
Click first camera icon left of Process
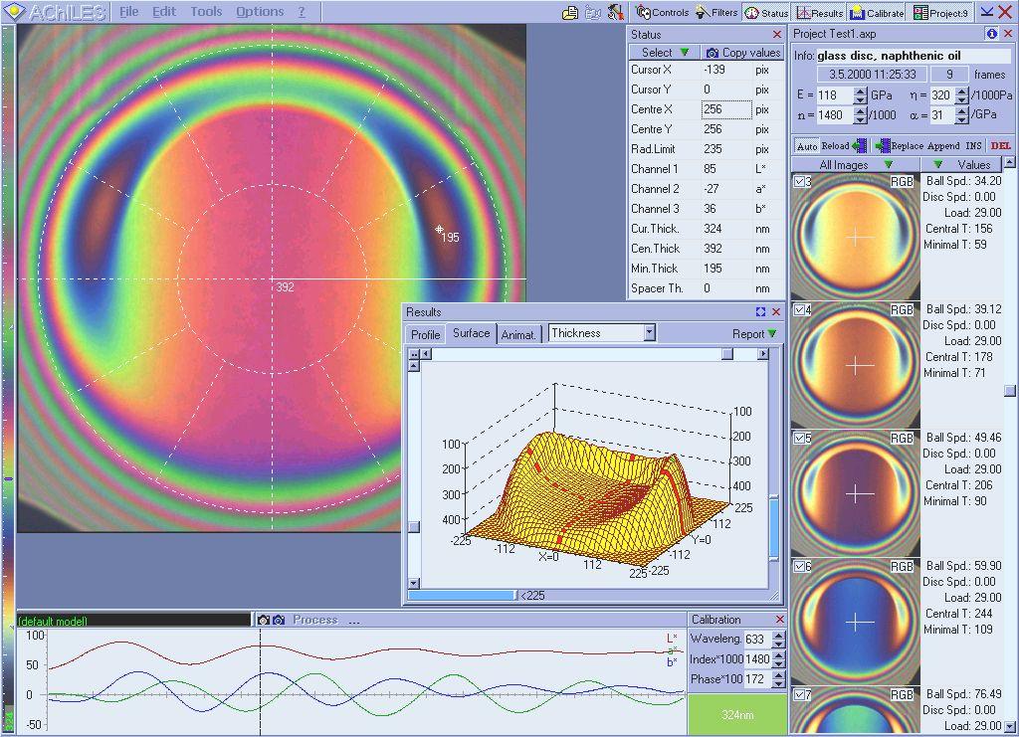tap(263, 620)
